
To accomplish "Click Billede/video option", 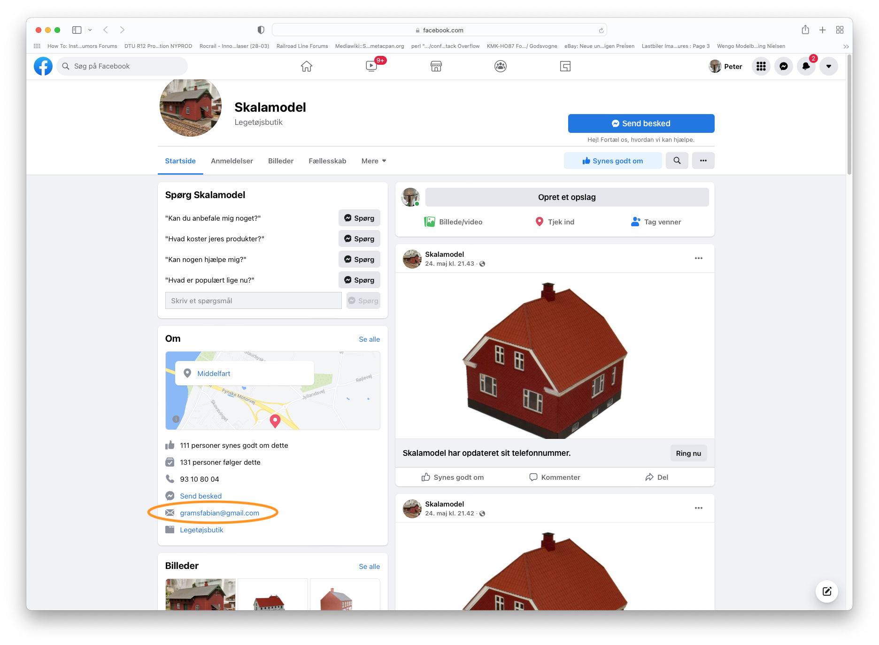I will 454,222.
